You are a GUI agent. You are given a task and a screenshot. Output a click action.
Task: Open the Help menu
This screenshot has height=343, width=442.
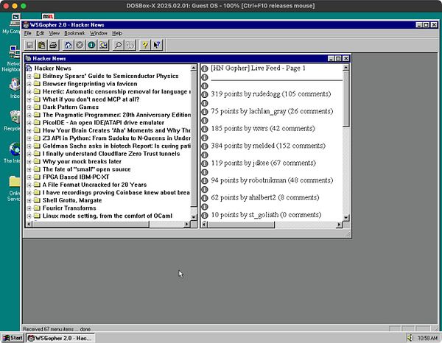pos(117,33)
